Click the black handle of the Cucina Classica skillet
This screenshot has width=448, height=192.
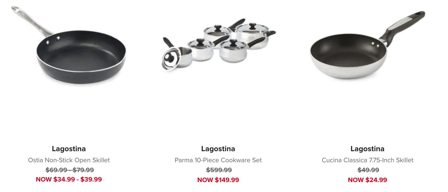tap(403, 26)
